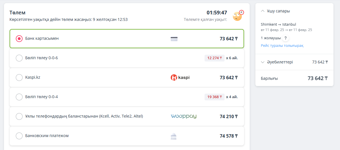
Task: Click the Wooppay logo
Action: 184,116
